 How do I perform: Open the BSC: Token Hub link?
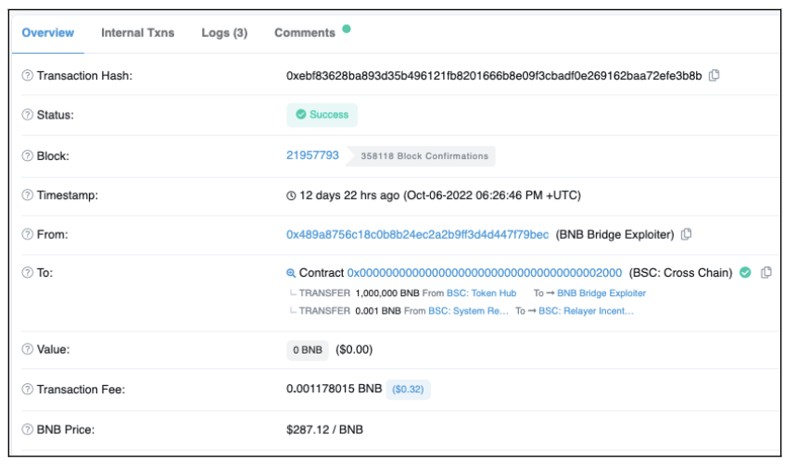pyautogui.click(x=481, y=293)
